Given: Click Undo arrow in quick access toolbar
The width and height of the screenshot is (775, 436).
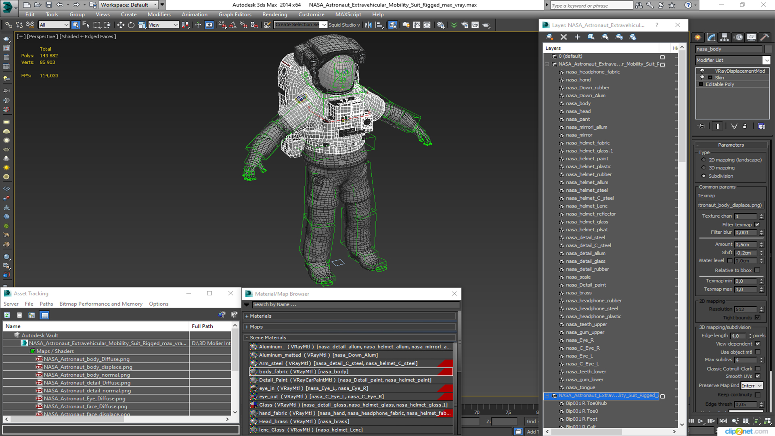Looking at the screenshot, I should coord(59,5).
